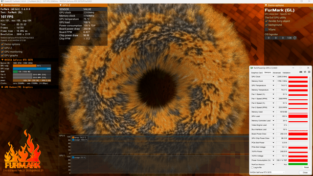Expand the AMD Radeon(TM) Graphics section
This screenshot has height=176, width=313.
[2, 87]
